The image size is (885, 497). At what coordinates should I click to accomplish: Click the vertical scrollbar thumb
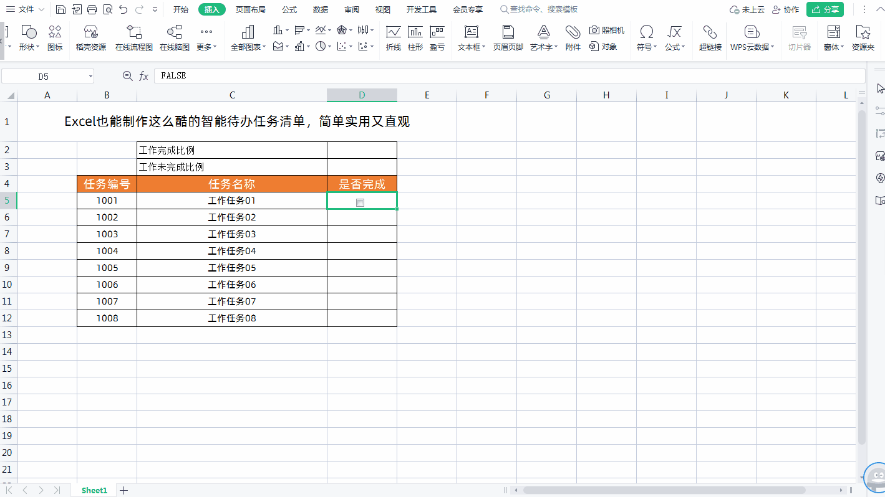pyautogui.click(x=862, y=277)
